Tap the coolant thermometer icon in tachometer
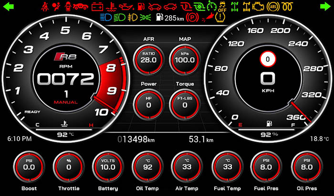334x196 pixels. tap(64, 124)
